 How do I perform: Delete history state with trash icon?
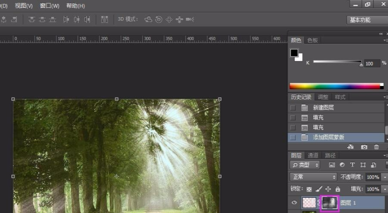(376, 147)
